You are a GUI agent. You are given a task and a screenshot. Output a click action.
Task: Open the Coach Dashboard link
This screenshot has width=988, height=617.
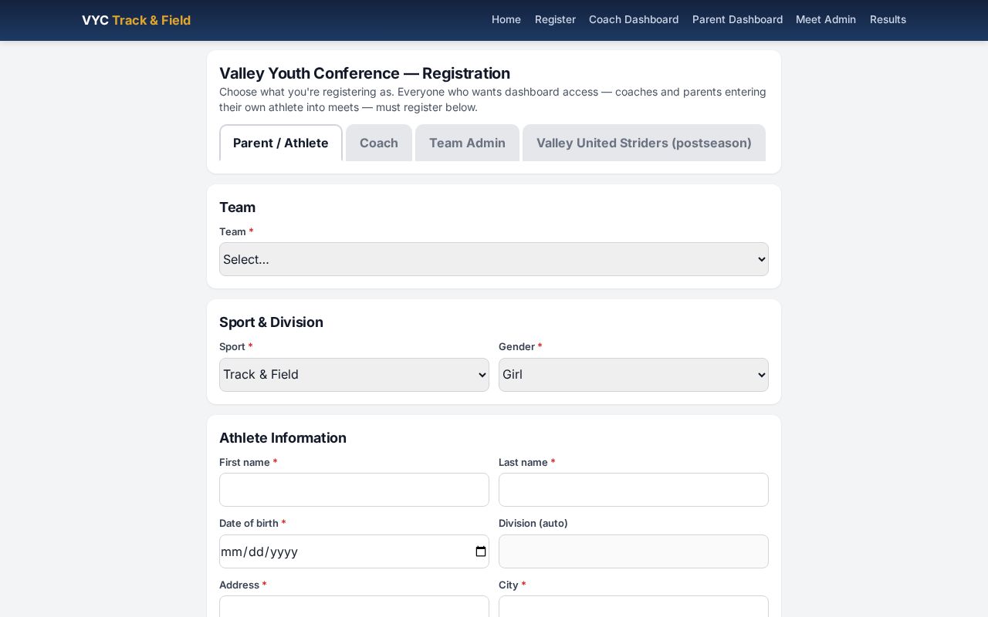pyautogui.click(x=634, y=19)
